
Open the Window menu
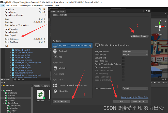(49, 6)
